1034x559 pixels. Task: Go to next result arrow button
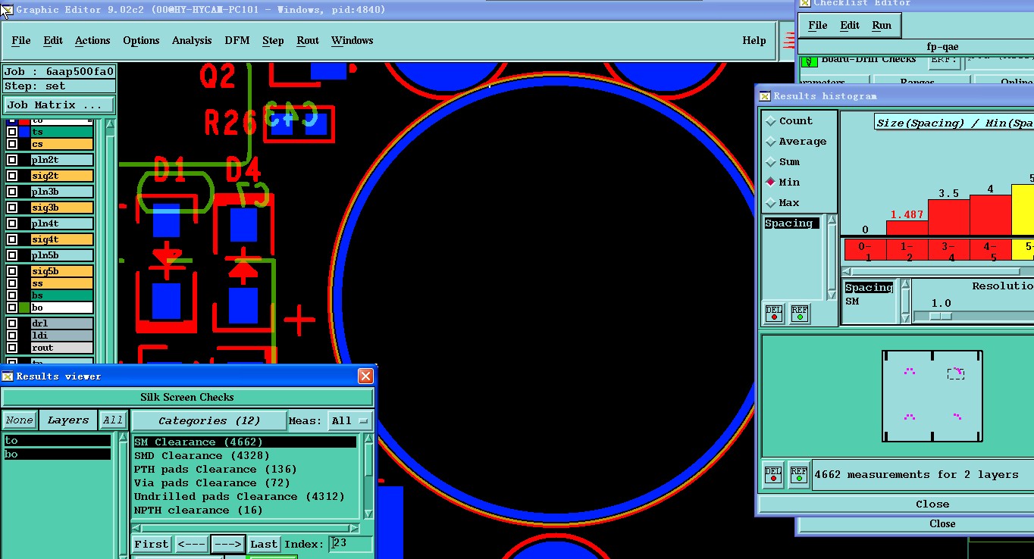227,544
